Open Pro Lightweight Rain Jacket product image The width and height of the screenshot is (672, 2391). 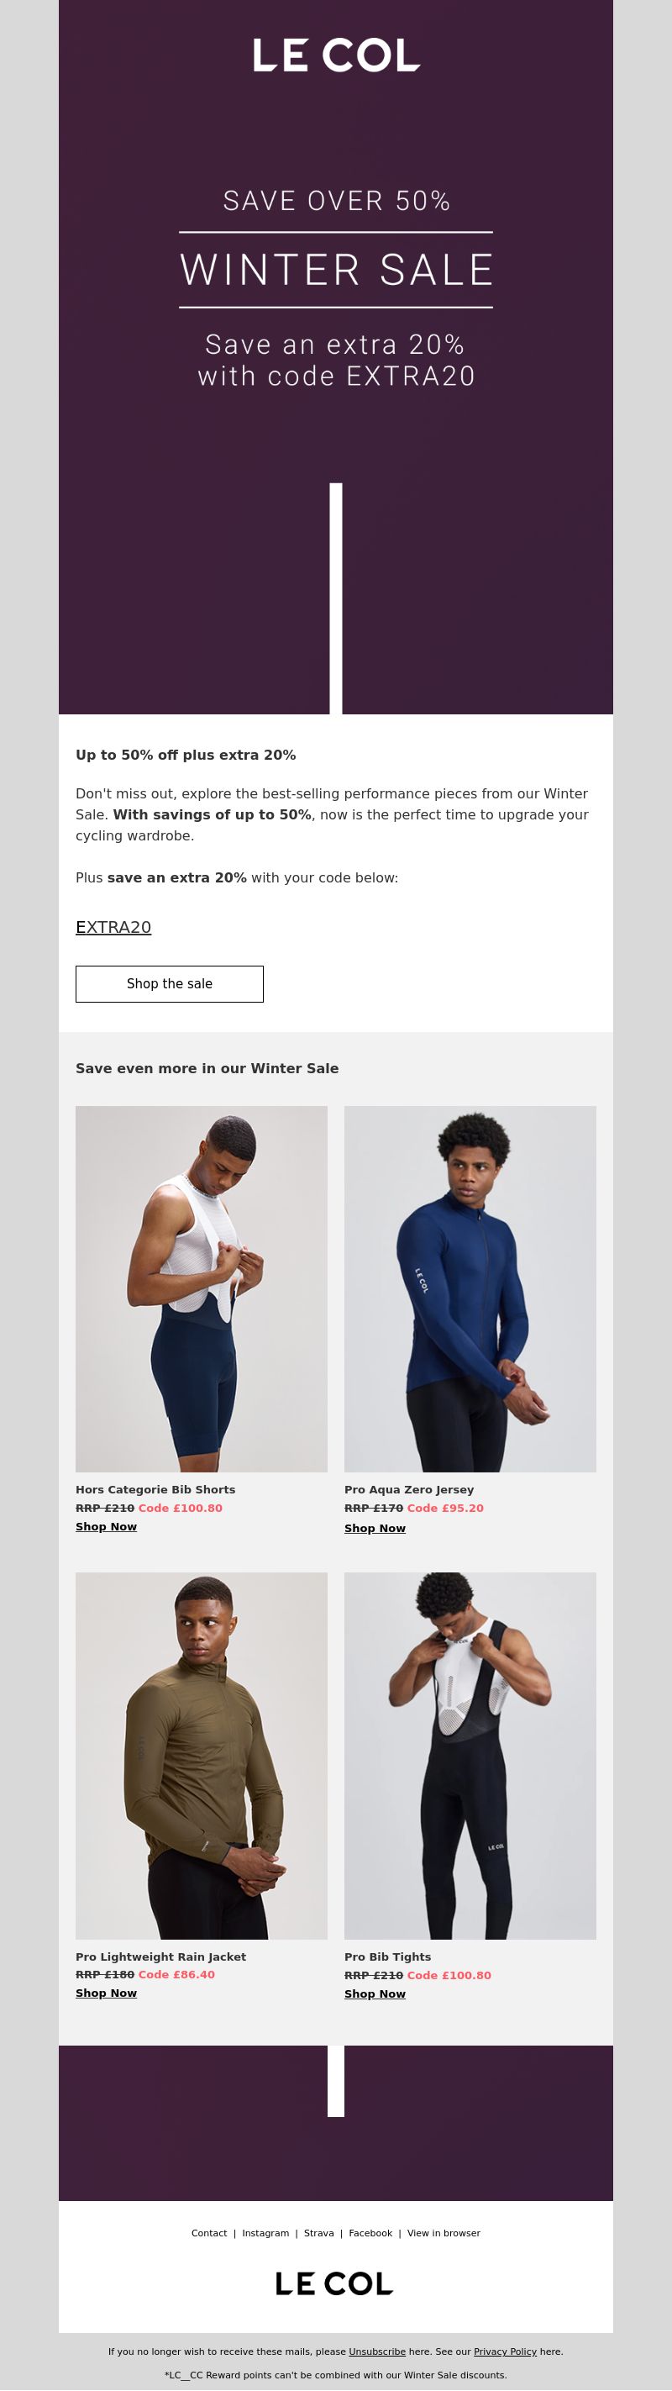tap(202, 1755)
